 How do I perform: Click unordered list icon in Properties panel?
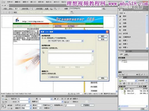(x=62, y=99)
